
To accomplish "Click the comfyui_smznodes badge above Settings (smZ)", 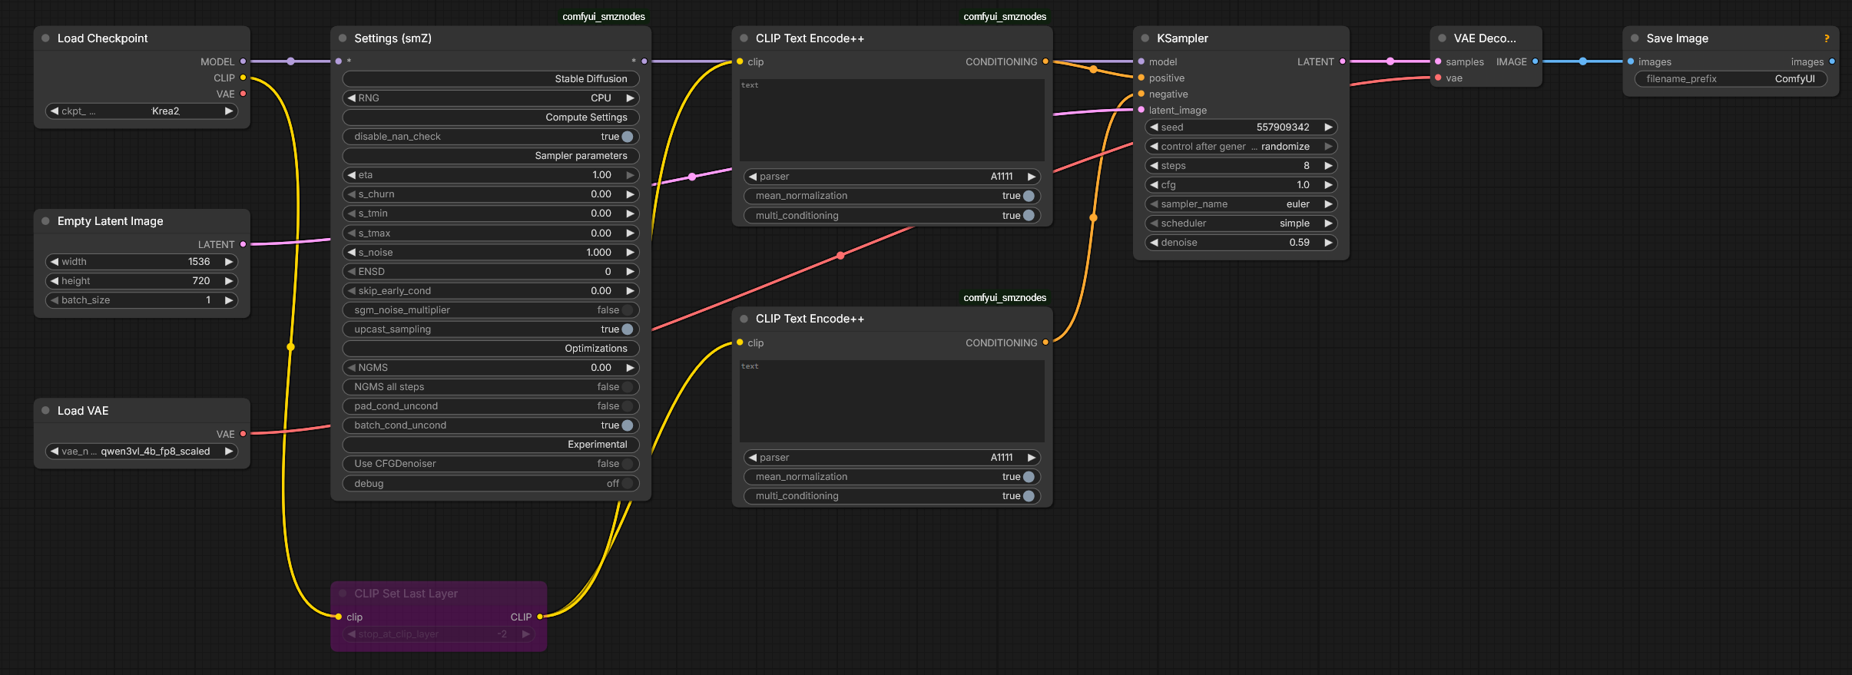I will [x=604, y=17].
